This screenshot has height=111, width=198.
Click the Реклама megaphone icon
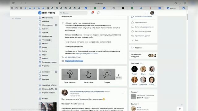(x=40, y=79)
